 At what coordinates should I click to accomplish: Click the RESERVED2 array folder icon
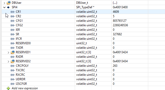coord(13,61)
